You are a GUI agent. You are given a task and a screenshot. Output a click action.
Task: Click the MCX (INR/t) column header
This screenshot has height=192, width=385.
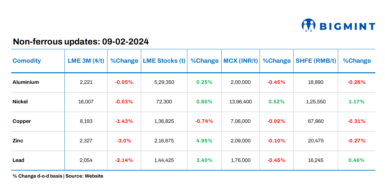click(241, 61)
